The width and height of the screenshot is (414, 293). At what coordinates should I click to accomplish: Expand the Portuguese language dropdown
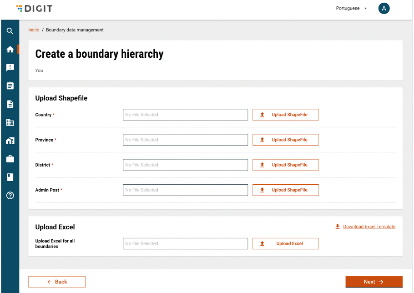[x=351, y=8]
